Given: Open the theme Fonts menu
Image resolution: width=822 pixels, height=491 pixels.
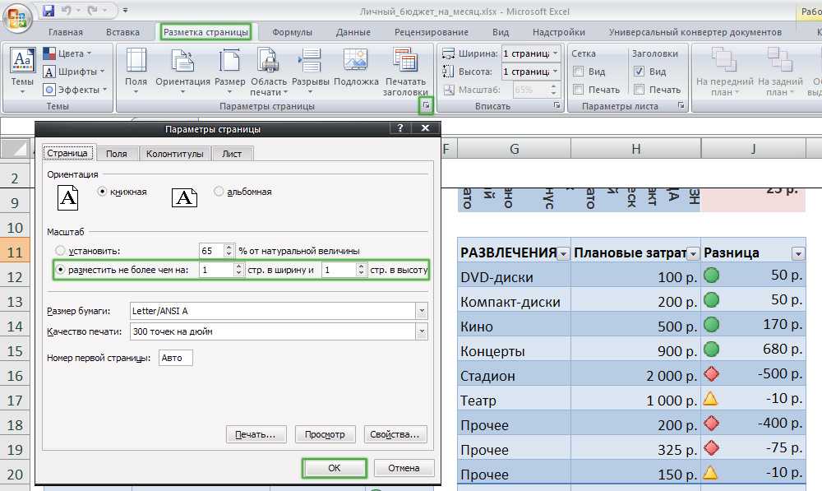Looking at the screenshot, I should click(74, 72).
